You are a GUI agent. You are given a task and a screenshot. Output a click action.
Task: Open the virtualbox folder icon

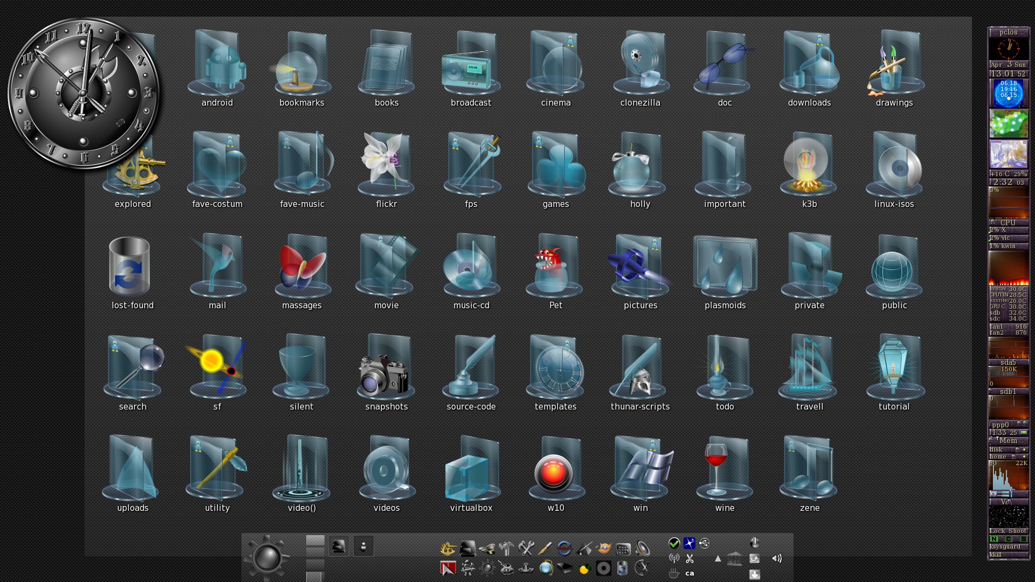[x=471, y=473]
